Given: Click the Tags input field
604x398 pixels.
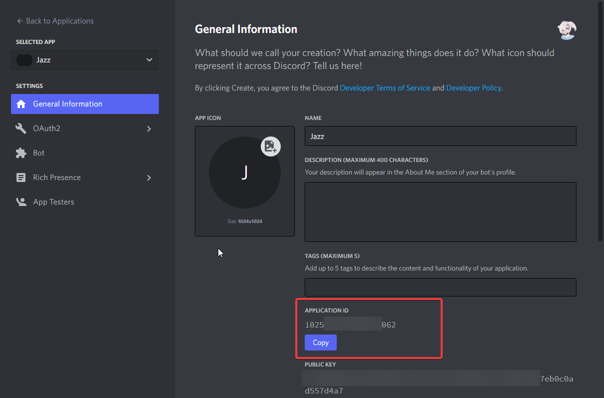Looking at the screenshot, I should click(x=441, y=287).
